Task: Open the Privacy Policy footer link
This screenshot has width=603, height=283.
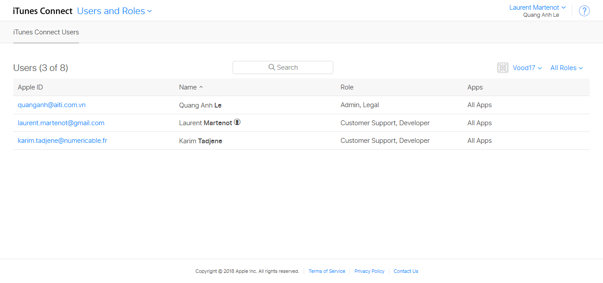Action: click(369, 271)
